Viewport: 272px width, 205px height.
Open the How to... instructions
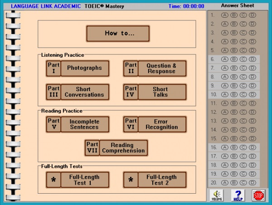(x=117, y=34)
